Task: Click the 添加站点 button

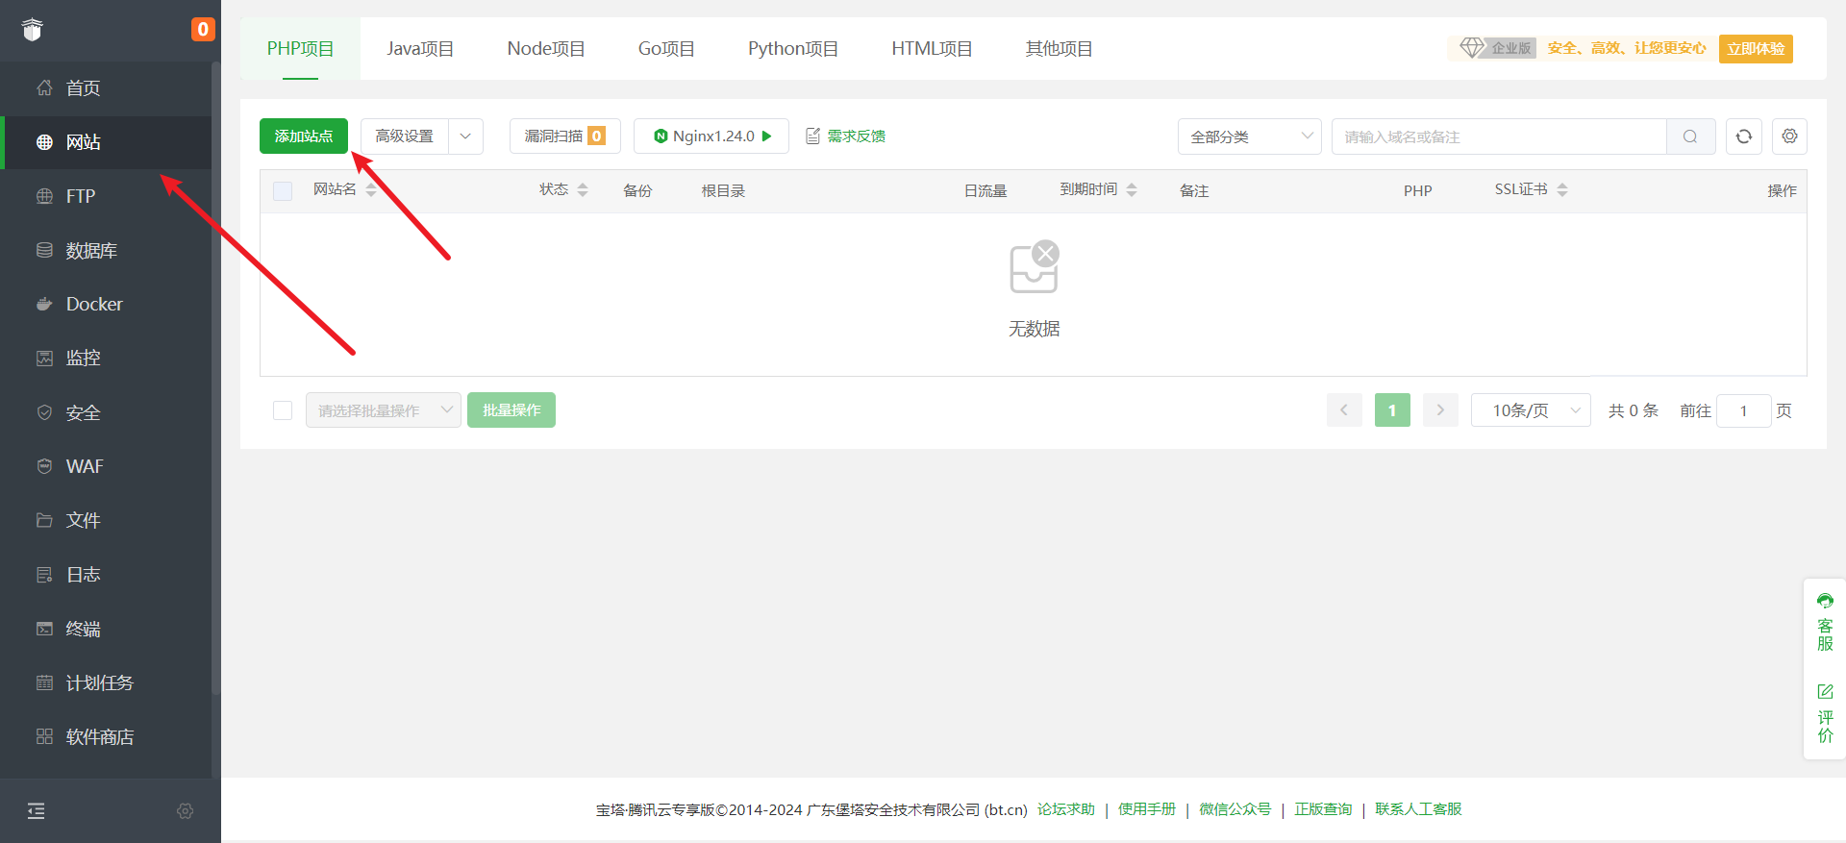Action: click(304, 136)
